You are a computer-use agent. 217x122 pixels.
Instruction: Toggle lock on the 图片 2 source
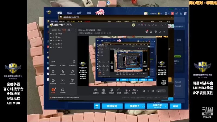[x=53, y=40]
